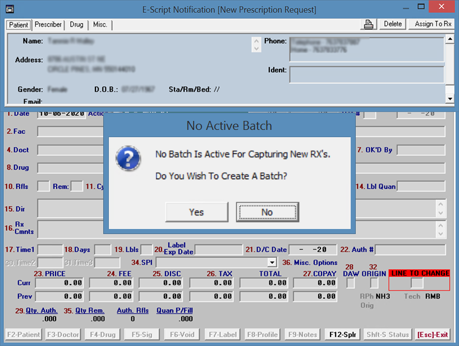
Task: Choose No in the batch dialog
Action: pos(267,212)
